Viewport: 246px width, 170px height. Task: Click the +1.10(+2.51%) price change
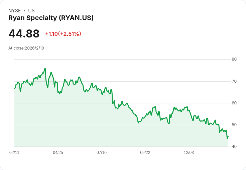tap(63, 34)
